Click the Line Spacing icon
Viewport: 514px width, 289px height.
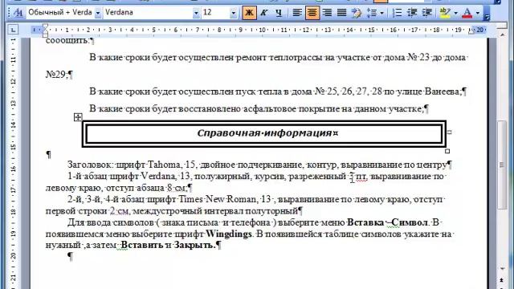point(372,13)
